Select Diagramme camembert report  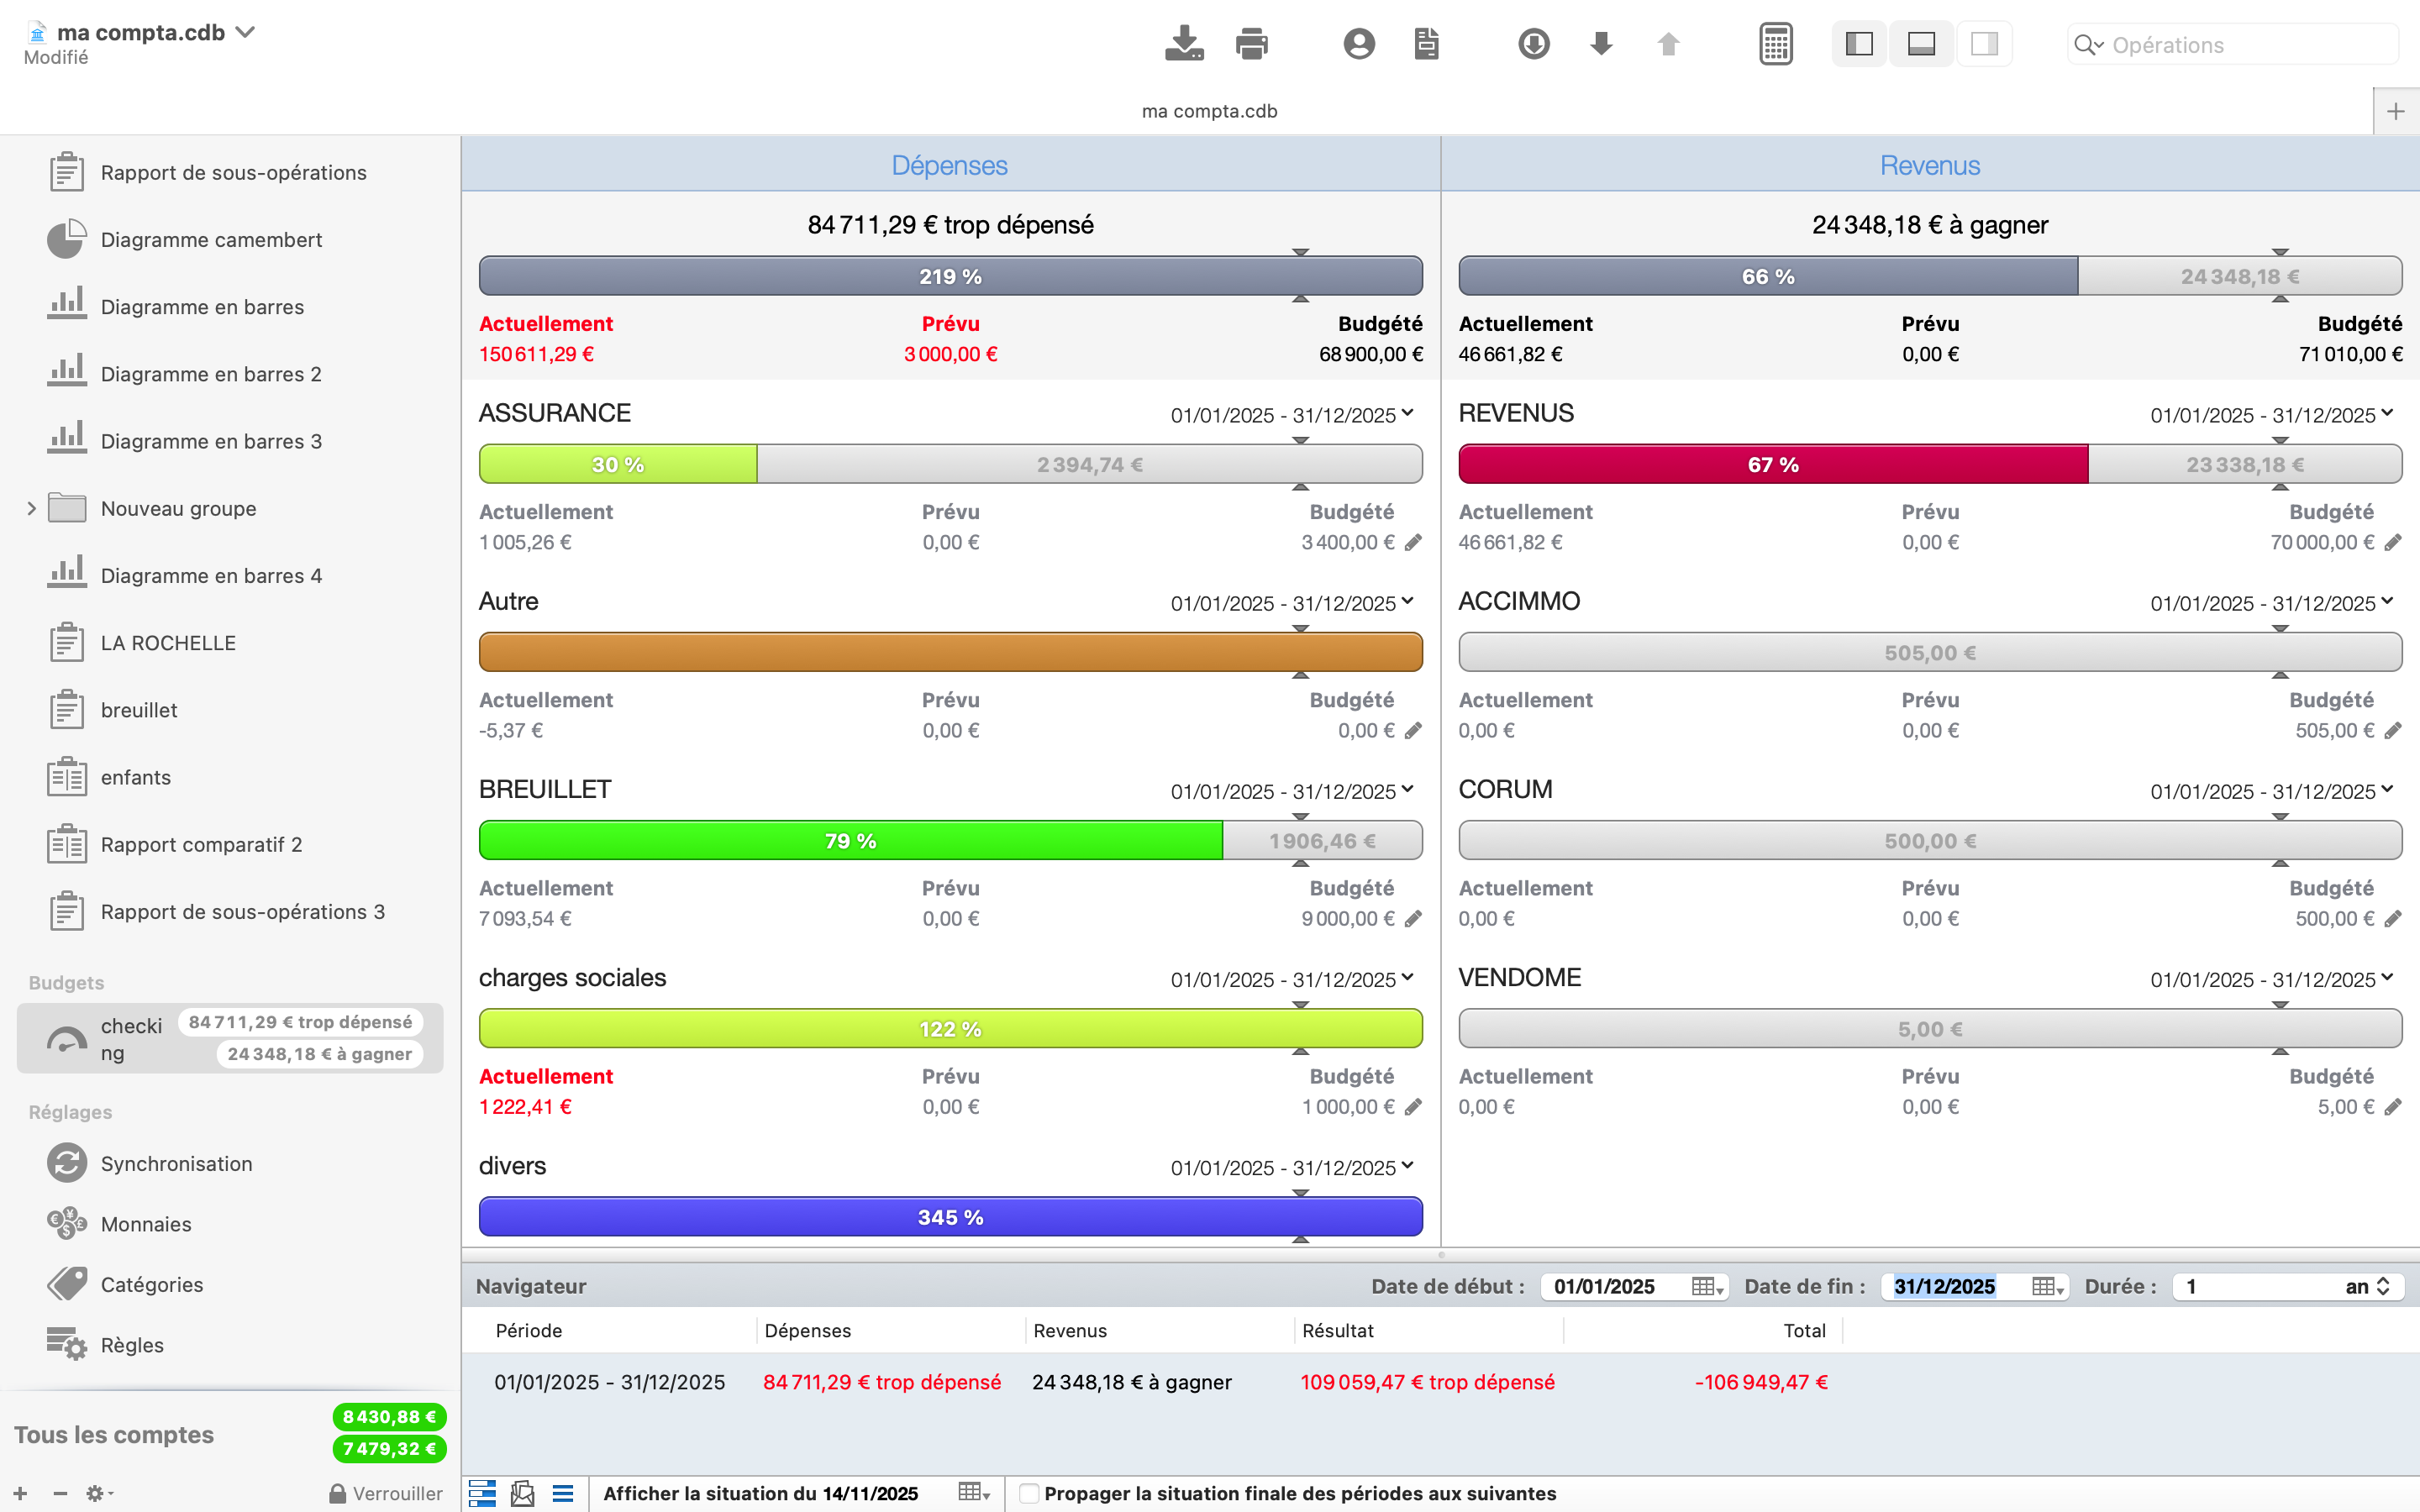click(x=210, y=240)
